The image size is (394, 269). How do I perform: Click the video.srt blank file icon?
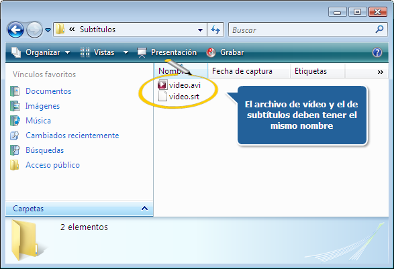click(162, 96)
